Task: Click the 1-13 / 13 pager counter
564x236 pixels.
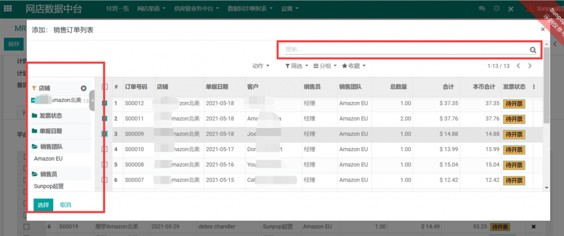Action: click(498, 66)
